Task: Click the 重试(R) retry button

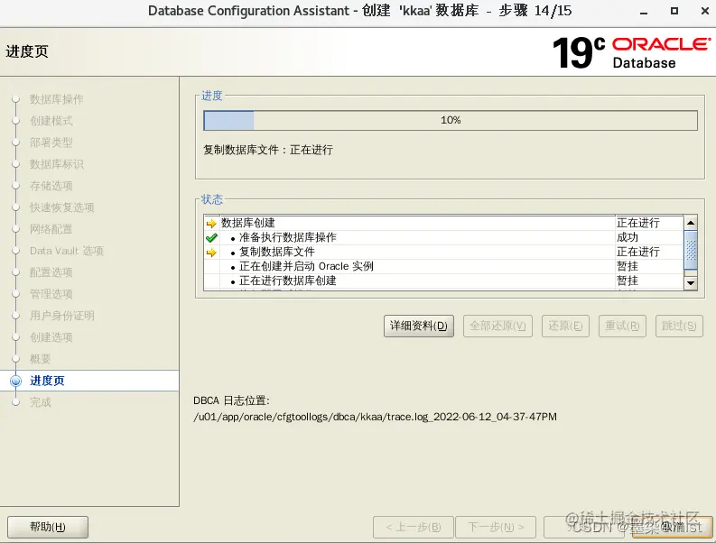Action: point(622,326)
